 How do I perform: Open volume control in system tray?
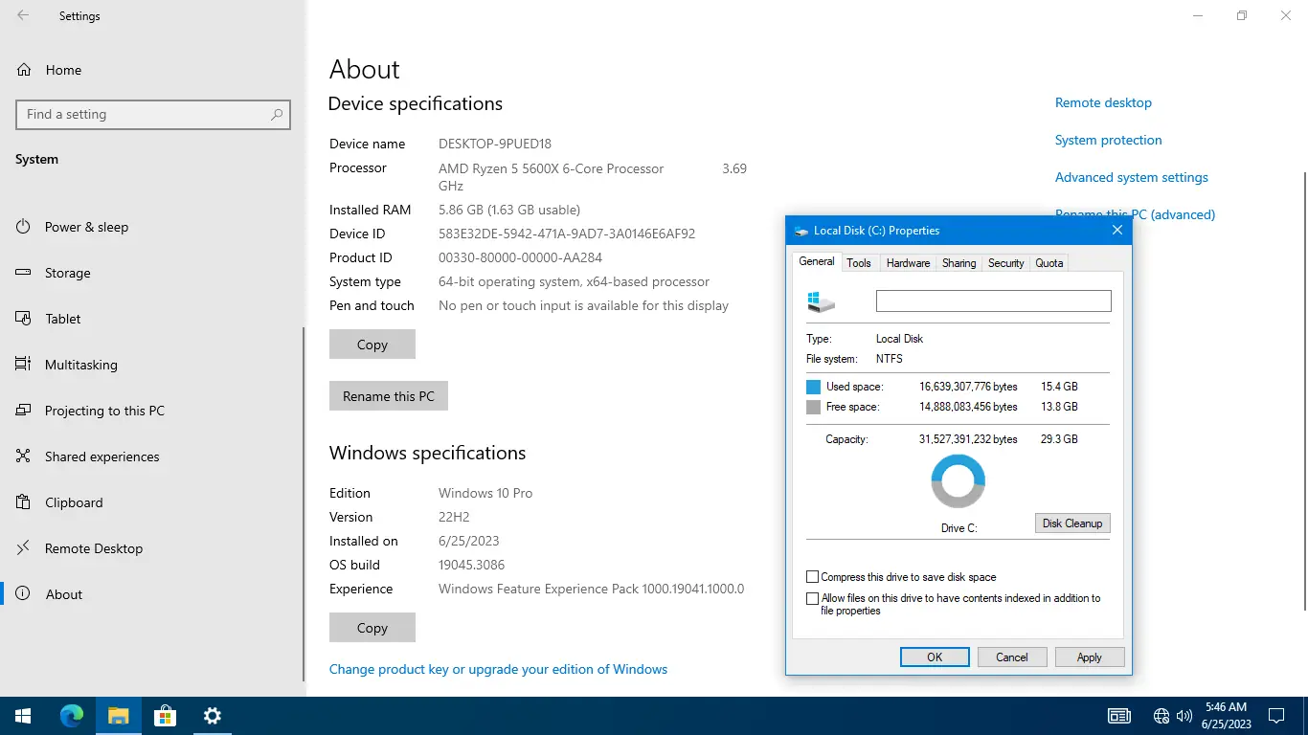(x=1184, y=716)
